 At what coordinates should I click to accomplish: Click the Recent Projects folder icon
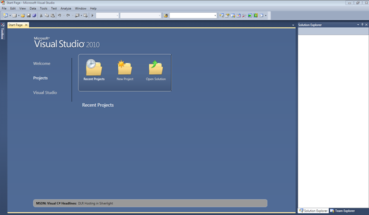tap(94, 67)
